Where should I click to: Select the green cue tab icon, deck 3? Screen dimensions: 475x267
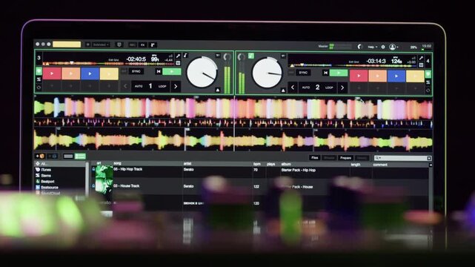pyautogui.click(x=39, y=71)
